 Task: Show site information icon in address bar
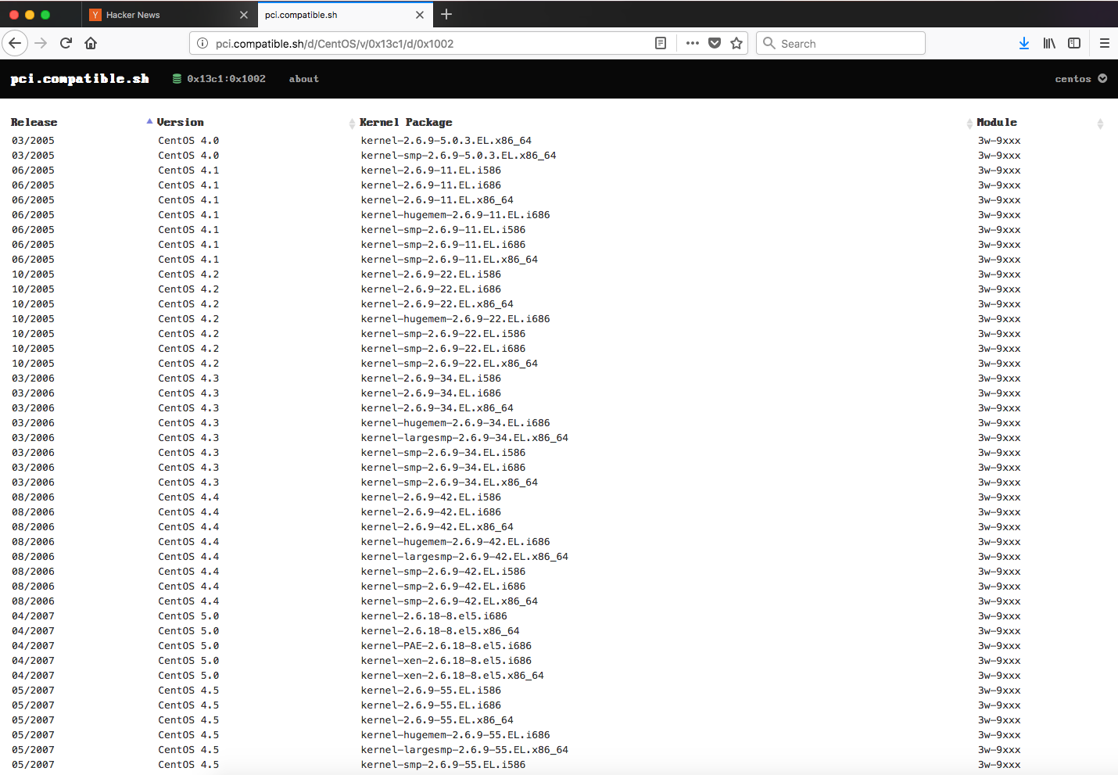pos(202,43)
